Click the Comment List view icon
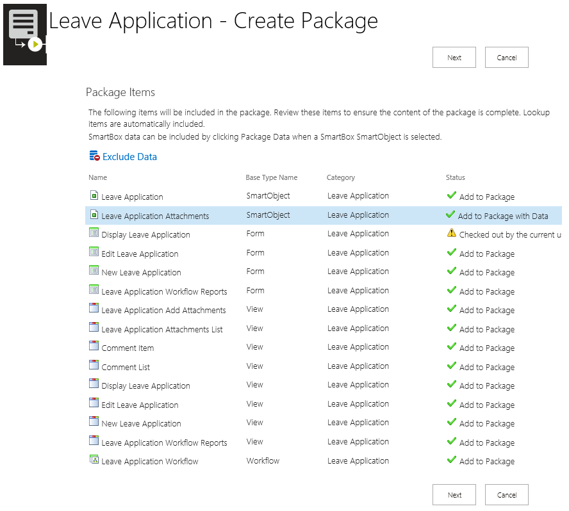The image size is (569, 511). coord(94,366)
